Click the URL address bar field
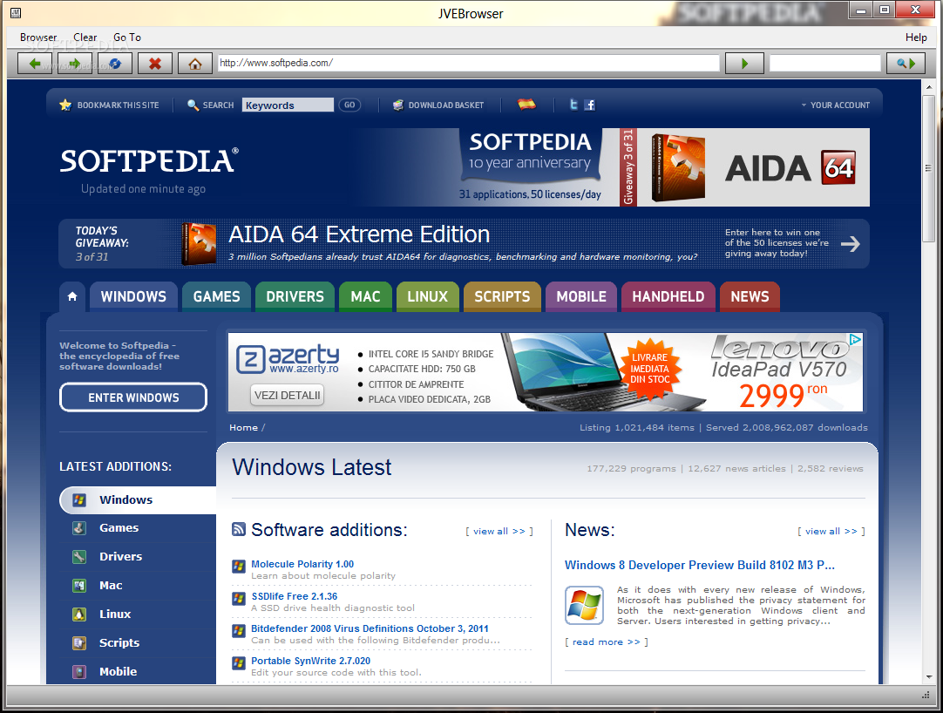943x713 pixels. [x=469, y=63]
